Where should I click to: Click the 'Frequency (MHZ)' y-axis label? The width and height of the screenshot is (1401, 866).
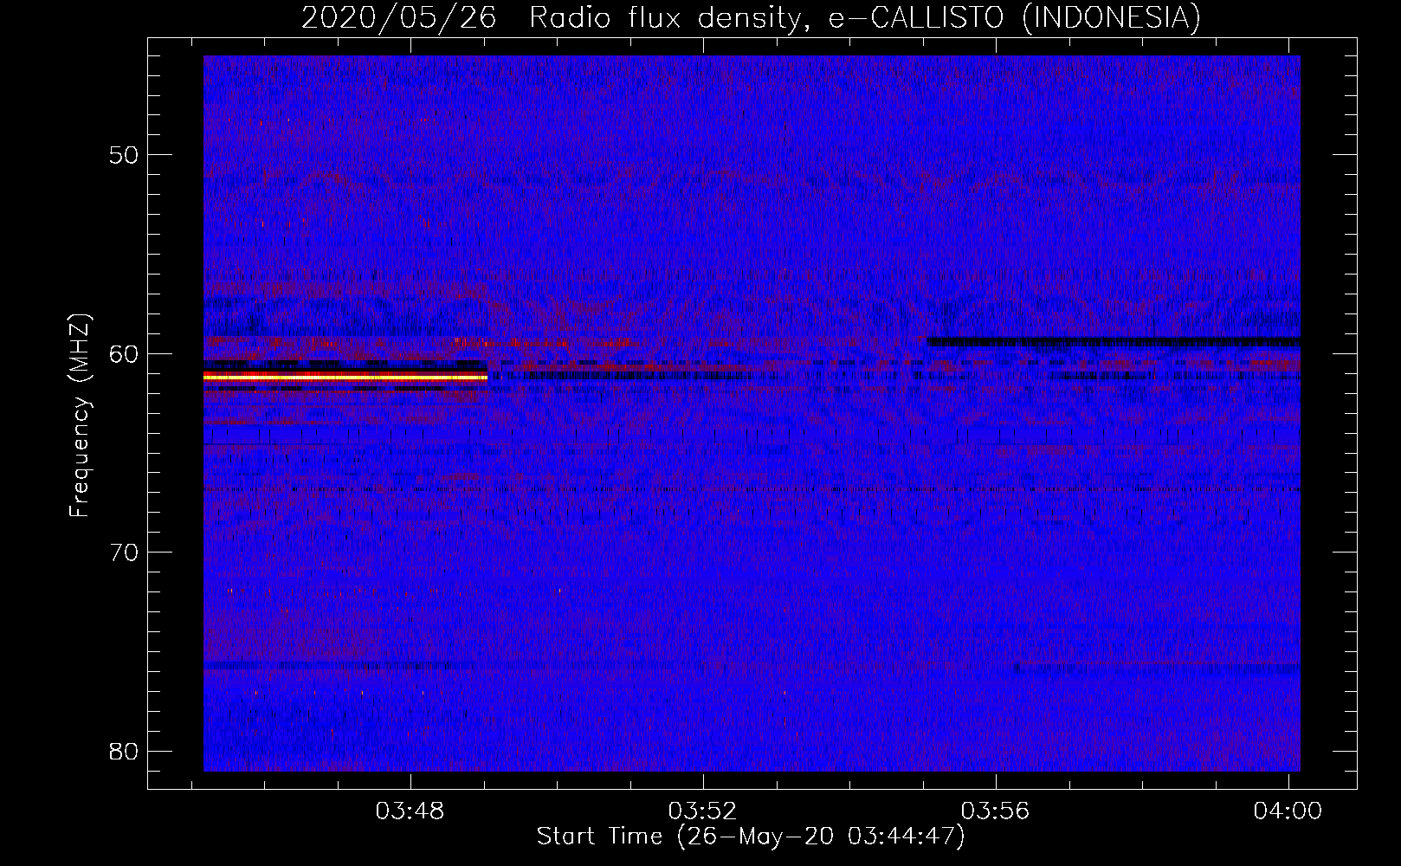[80, 416]
